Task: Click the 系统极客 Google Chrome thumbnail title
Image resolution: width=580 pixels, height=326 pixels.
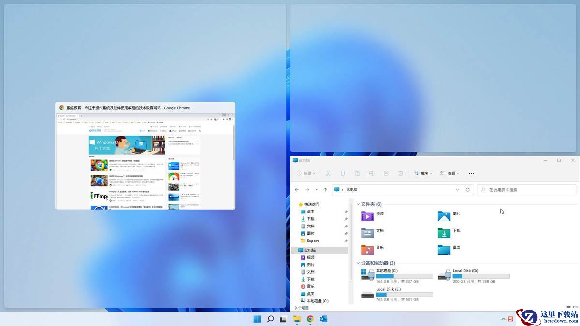Action: pyautogui.click(x=128, y=108)
